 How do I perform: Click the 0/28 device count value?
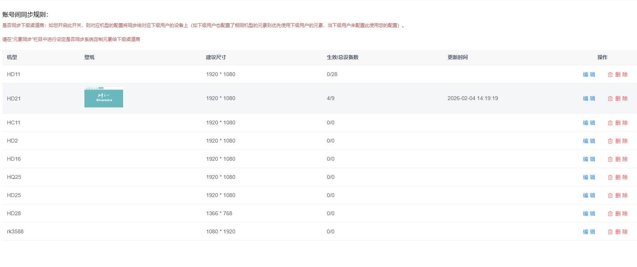click(x=332, y=74)
